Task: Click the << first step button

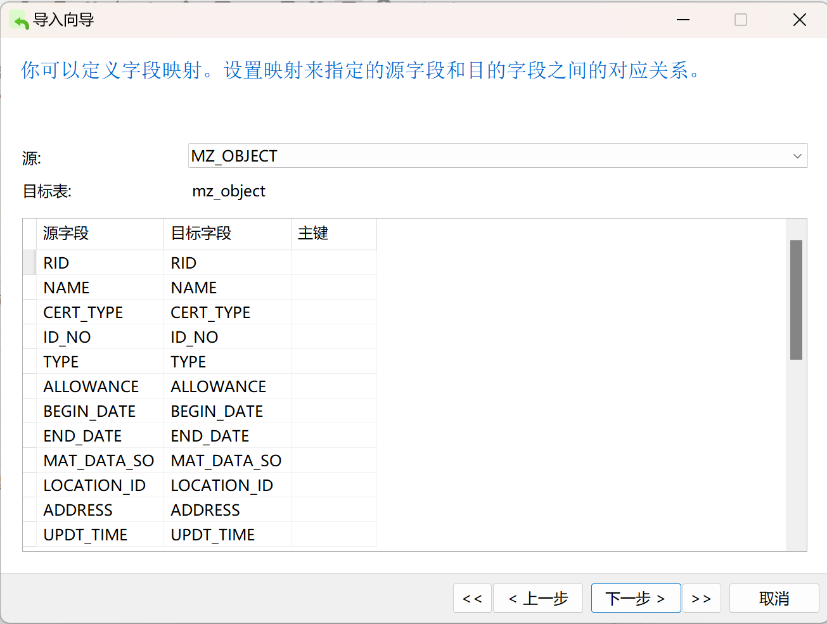Action: [x=472, y=598]
